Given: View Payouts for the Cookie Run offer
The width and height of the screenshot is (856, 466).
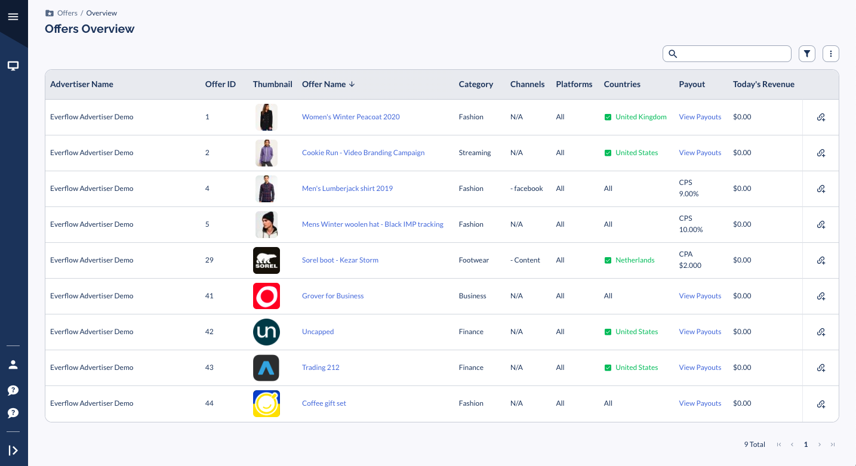Looking at the screenshot, I should 700,153.
